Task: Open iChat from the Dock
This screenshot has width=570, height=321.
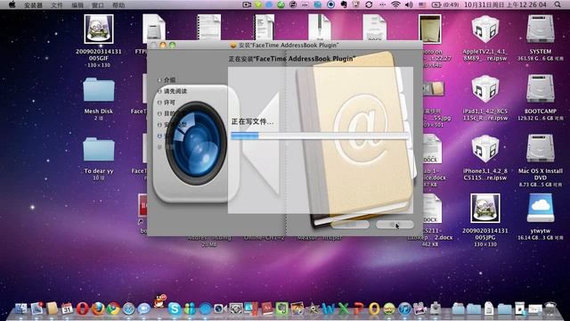Action: click(x=144, y=309)
